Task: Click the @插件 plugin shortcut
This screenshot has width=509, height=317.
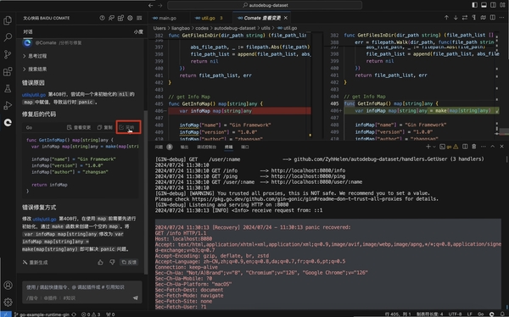Action: (50, 298)
